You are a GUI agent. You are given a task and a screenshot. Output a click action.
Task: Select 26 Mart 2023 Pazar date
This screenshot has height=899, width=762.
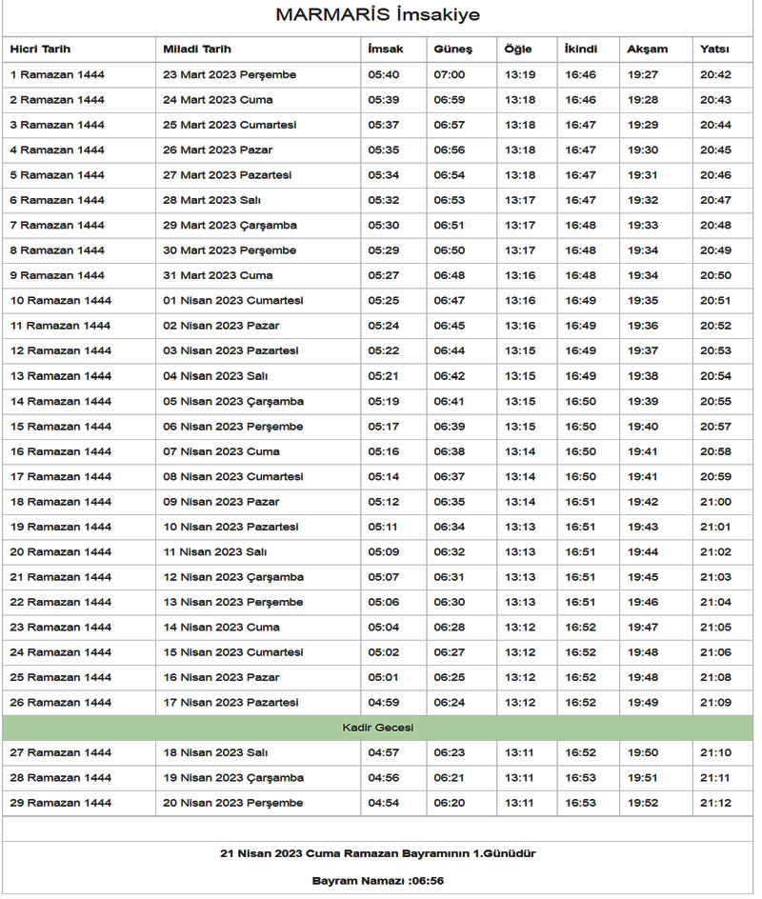pos(217,150)
